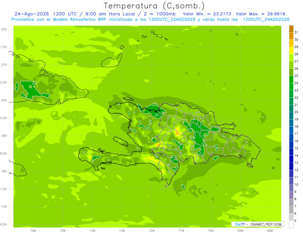Screen dimensions: 303x234
Task: Click the colorbar label "18"
Action: tap(296, 126)
